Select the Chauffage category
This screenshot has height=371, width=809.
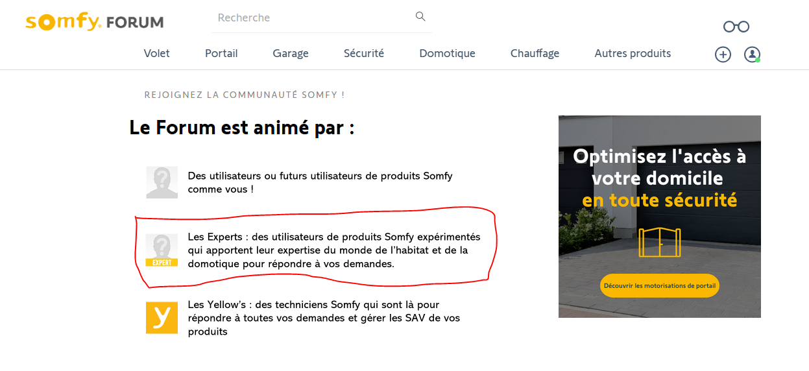[x=535, y=54]
